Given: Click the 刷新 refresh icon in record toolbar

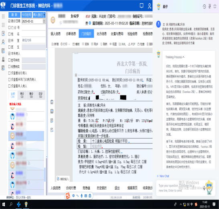Looking at the screenshot, I should click(x=104, y=44).
